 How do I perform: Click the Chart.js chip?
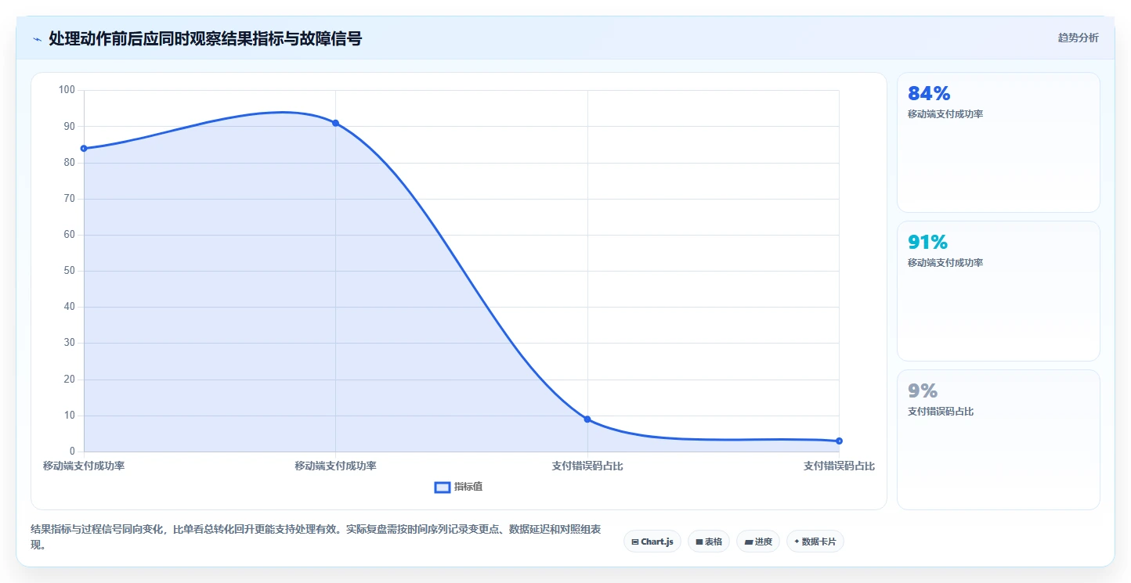652,542
